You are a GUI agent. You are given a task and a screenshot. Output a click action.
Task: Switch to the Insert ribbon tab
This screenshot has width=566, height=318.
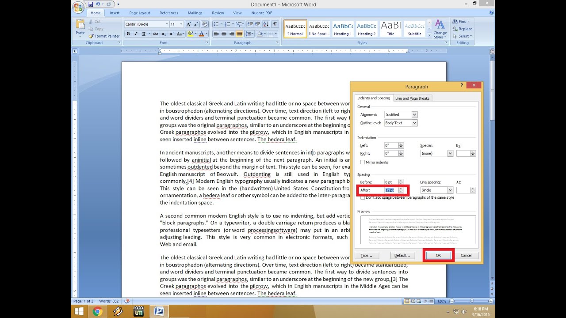coord(115,13)
